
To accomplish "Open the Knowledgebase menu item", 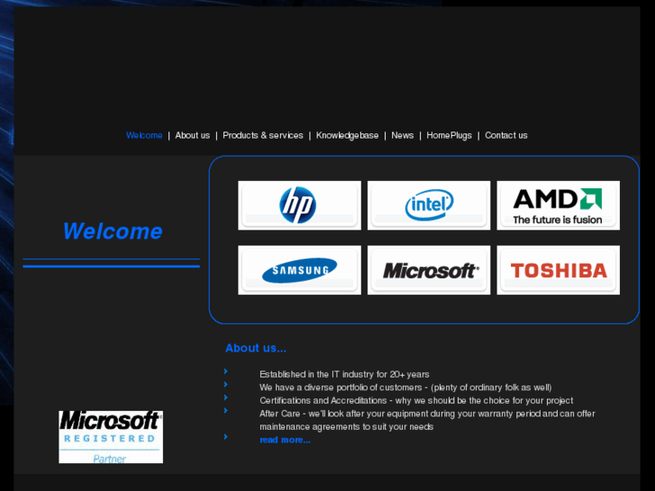I will click(347, 135).
